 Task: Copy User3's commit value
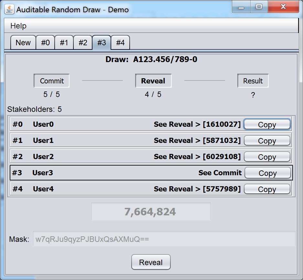click(268, 173)
